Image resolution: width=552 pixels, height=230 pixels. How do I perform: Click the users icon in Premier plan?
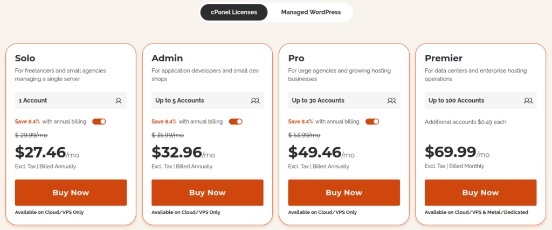coord(528,100)
